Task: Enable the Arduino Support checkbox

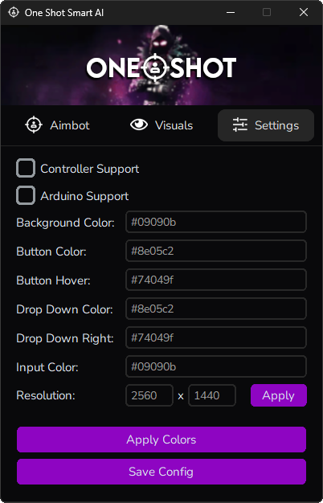Action: click(26, 195)
